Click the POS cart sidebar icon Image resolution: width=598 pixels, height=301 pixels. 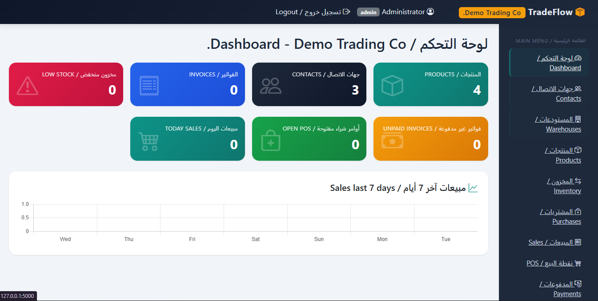[578, 263]
